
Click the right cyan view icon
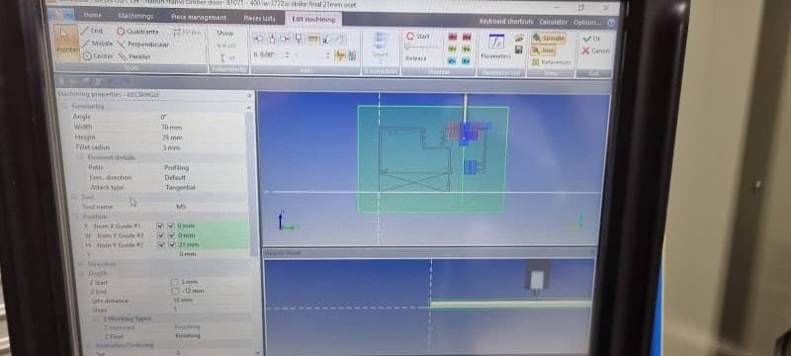pyautogui.click(x=466, y=61)
